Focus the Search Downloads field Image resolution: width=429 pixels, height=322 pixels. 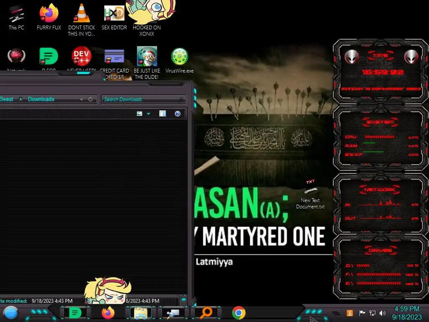144,99
